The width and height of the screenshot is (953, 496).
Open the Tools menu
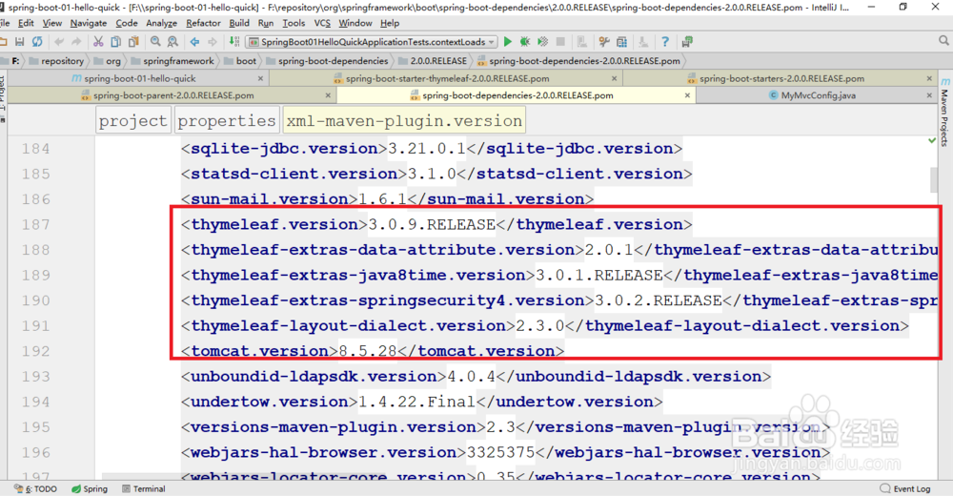[x=294, y=23]
